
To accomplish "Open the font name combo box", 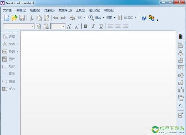I will (19, 26).
